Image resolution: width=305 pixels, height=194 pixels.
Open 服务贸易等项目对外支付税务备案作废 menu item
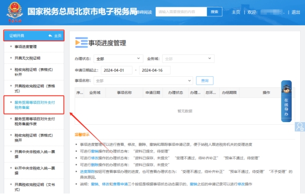click(x=35, y=122)
